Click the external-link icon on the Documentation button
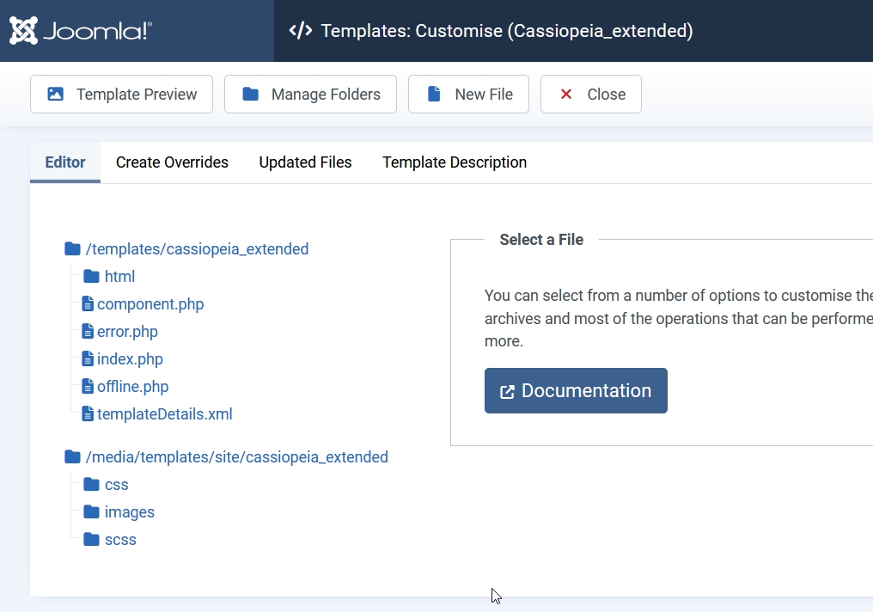Image resolution: width=873 pixels, height=612 pixels. click(508, 392)
